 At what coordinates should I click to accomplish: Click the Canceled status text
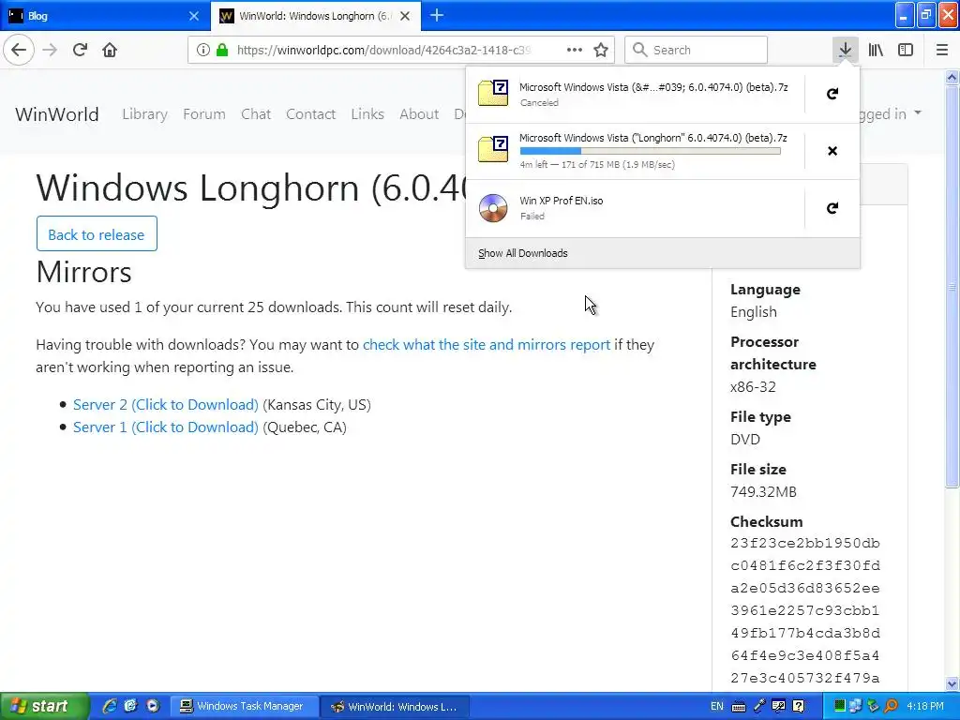[539, 103]
